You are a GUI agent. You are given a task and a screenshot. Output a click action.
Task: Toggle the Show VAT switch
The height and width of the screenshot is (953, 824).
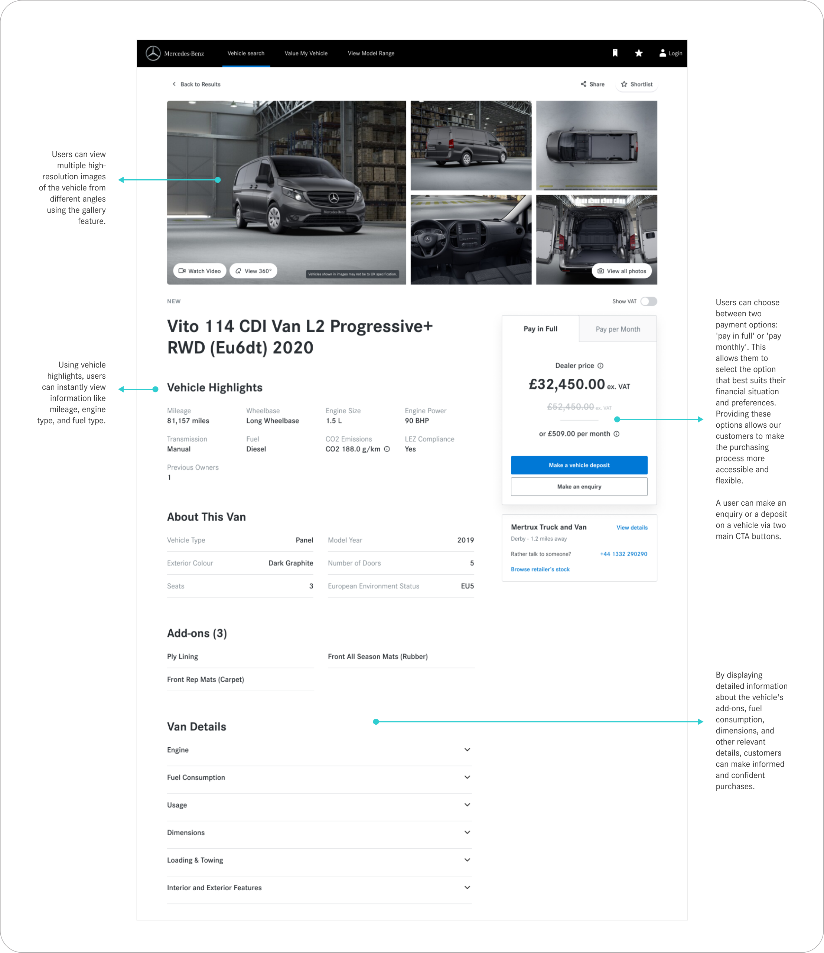(649, 301)
